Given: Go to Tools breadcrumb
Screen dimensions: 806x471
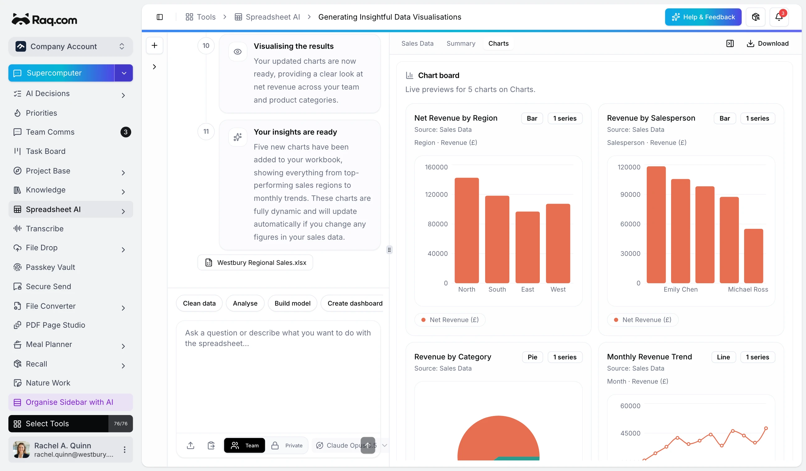Looking at the screenshot, I should coord(201,17).
